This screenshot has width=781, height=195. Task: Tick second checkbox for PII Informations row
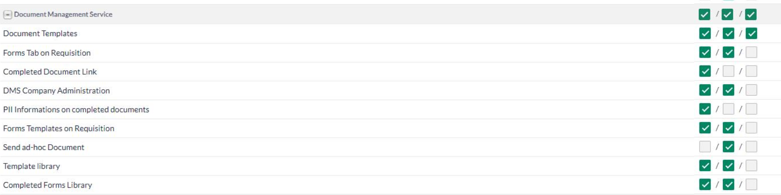click(728, 109)
